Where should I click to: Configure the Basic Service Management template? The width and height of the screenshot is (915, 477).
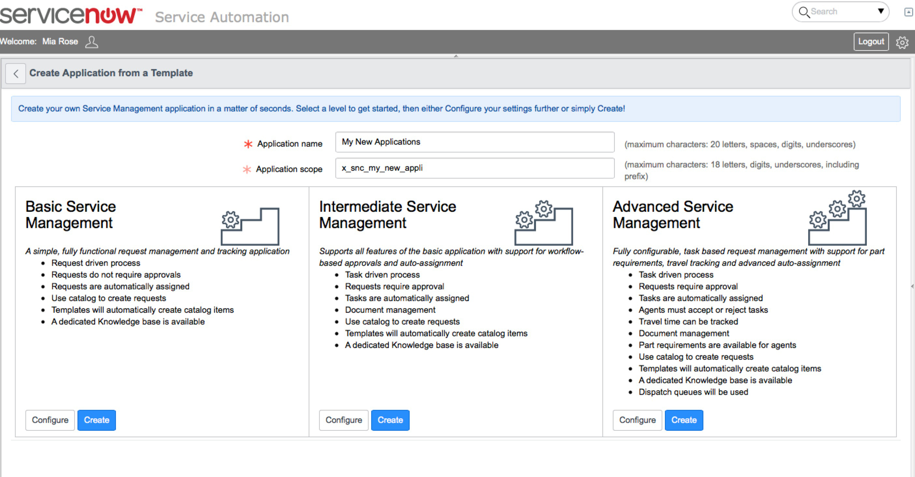tap(50, 420)
